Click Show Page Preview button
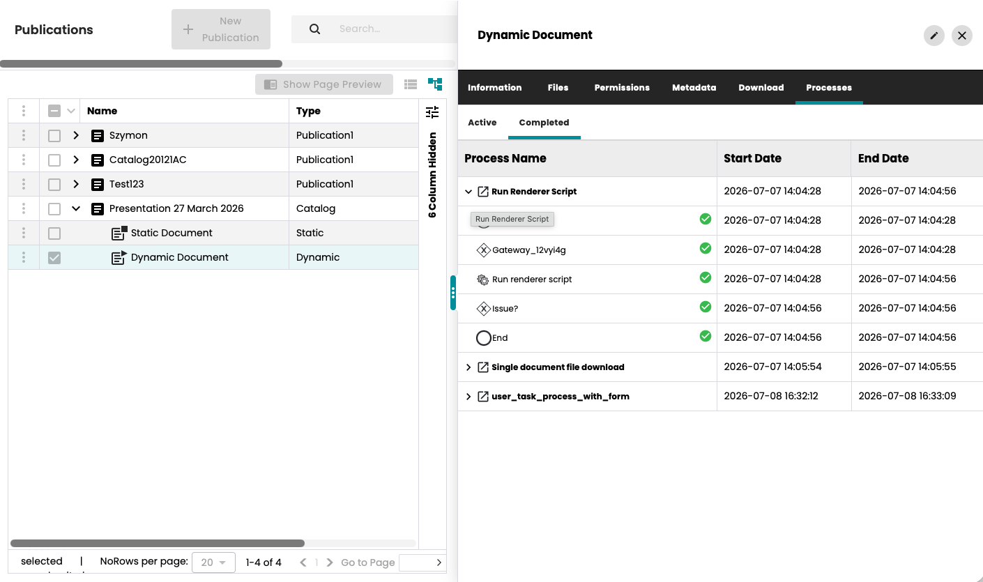The height and width of the screenshot is (582, 983). tap(324, 84)
